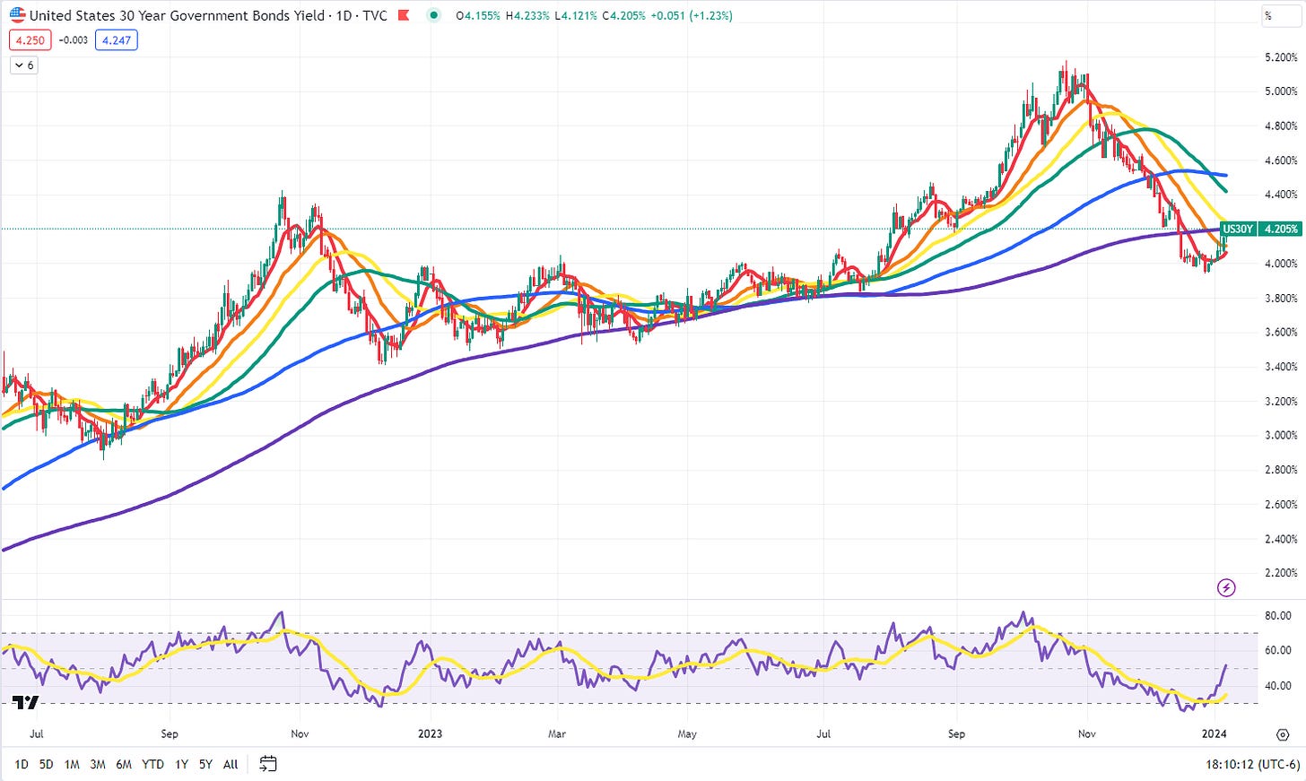The width and height of the screenshot is (1306, 781).
Task: Select the 5Y time range
Action: 205,764
